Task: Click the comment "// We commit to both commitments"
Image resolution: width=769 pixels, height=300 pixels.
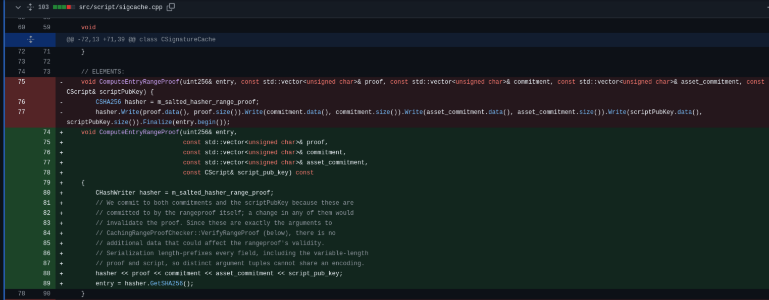Action: [x=225, y=203]
